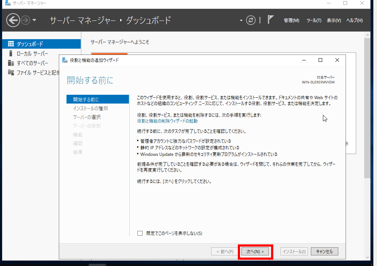Expand the navigation history dropdown arrow
This screenshot has height=266, width=377.
[x=34, y=20]
